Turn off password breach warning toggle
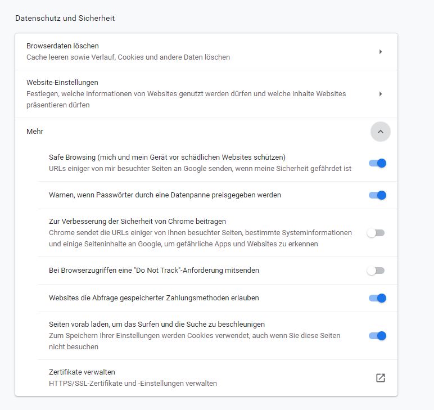Viewport: 434px width, 410px height. click(x=377, y=195)
